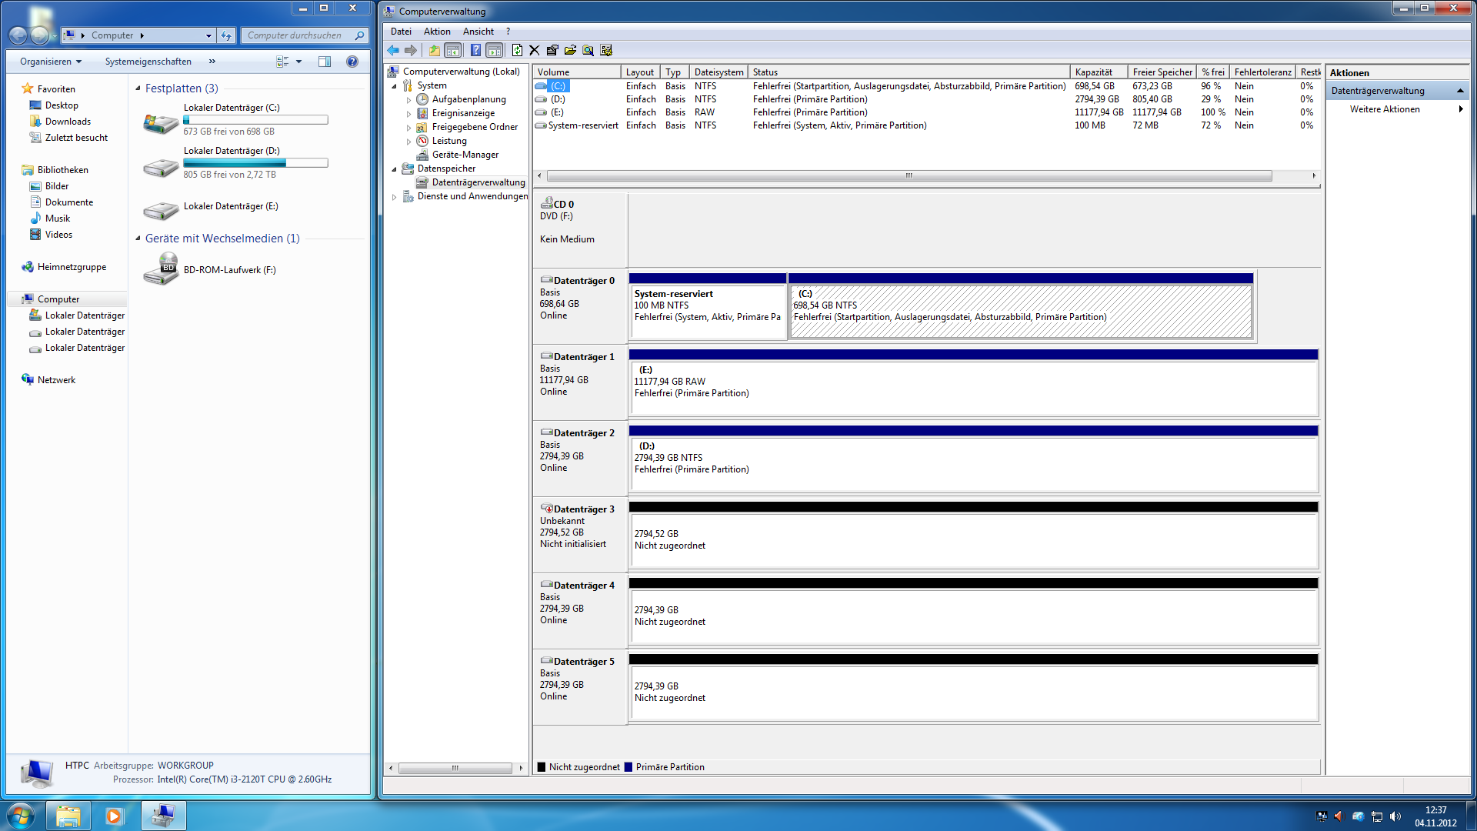Toggle the action pane show/hide button
The image size is (1477, 831).
click(495, 51)
